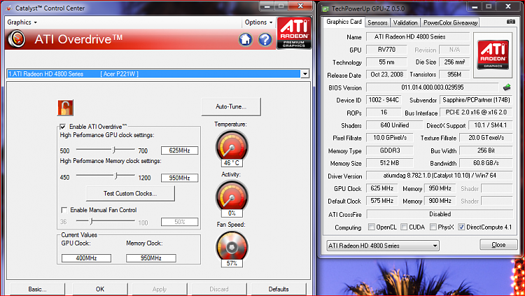Click the GPU-Z title bar icon
Image resolution: width=525 pixels, height=296 pixels.
[x=325, y=8]
